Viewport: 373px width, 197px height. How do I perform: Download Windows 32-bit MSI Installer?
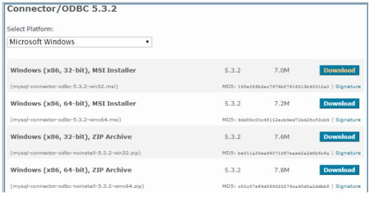(x=339, y=70)
